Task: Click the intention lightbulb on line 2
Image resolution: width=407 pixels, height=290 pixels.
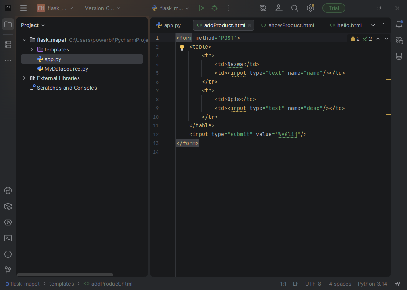Action: tap(182, 47)
